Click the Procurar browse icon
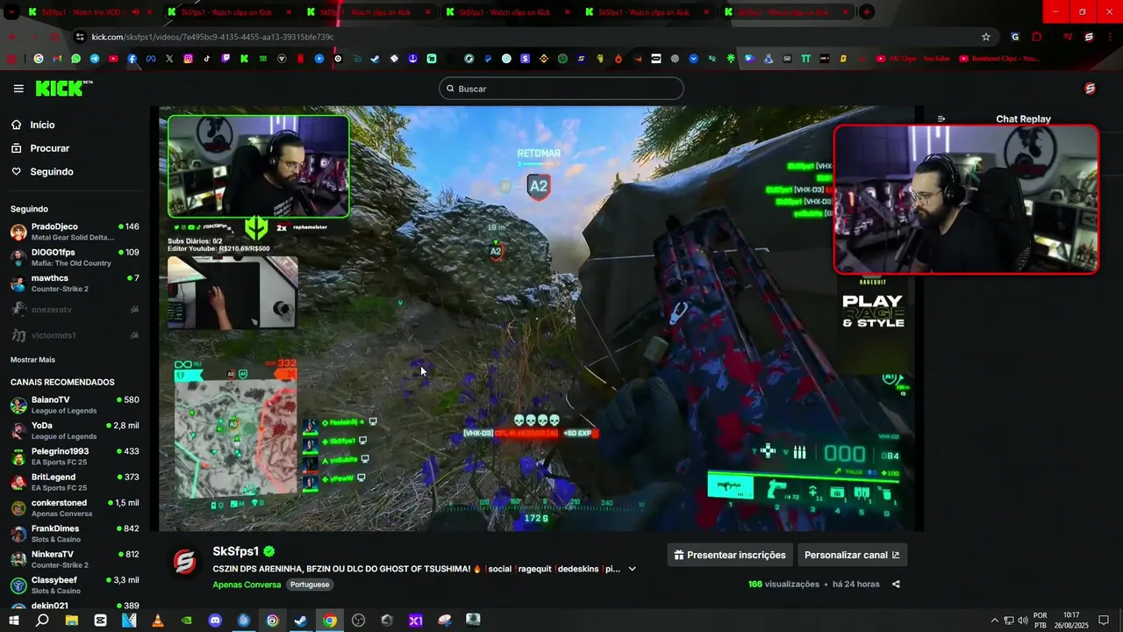 coord(17,148)
